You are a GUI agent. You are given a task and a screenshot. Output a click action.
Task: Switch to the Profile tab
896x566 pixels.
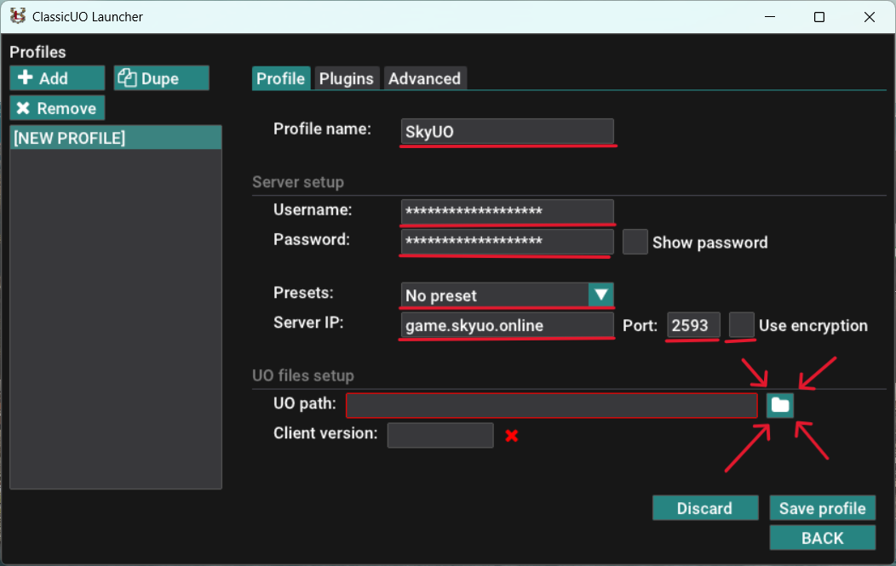click(x=280, y=78)
